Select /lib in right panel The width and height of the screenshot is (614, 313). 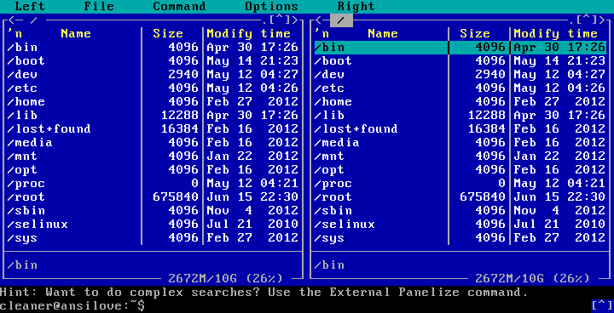(x=460, y=116)
